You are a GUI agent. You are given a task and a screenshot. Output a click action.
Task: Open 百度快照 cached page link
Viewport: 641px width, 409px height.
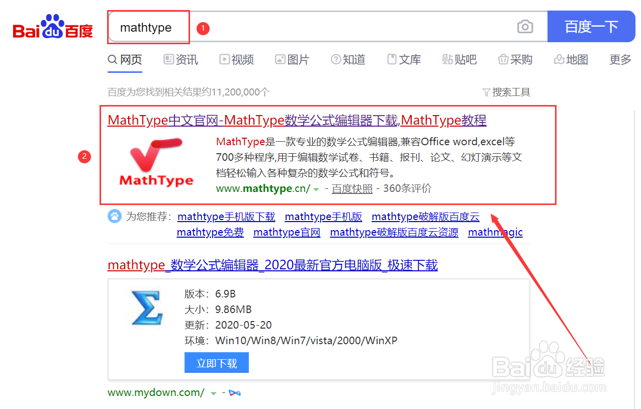pos(352,189)
